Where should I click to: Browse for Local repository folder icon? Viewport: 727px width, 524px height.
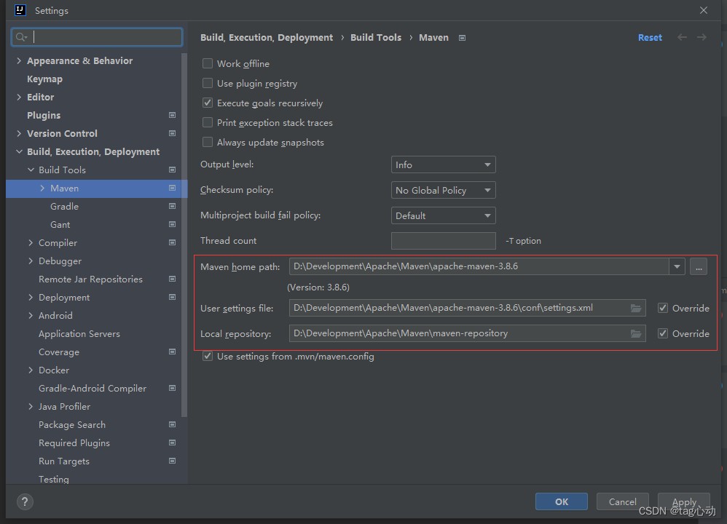(x=636, y=333)
